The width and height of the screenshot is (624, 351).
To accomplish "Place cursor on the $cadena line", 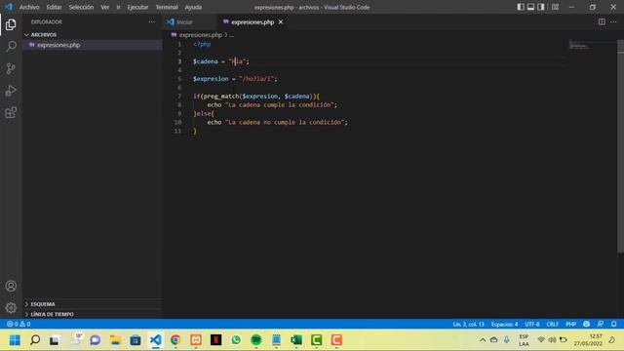I will [221, 61].
